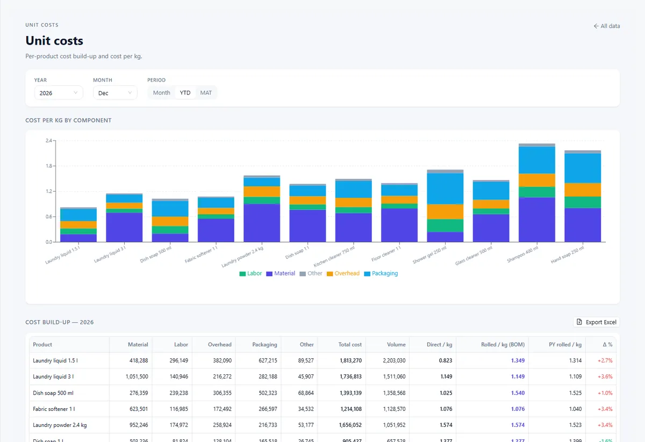Toggle the Labor legend swatch

[242, 274]
